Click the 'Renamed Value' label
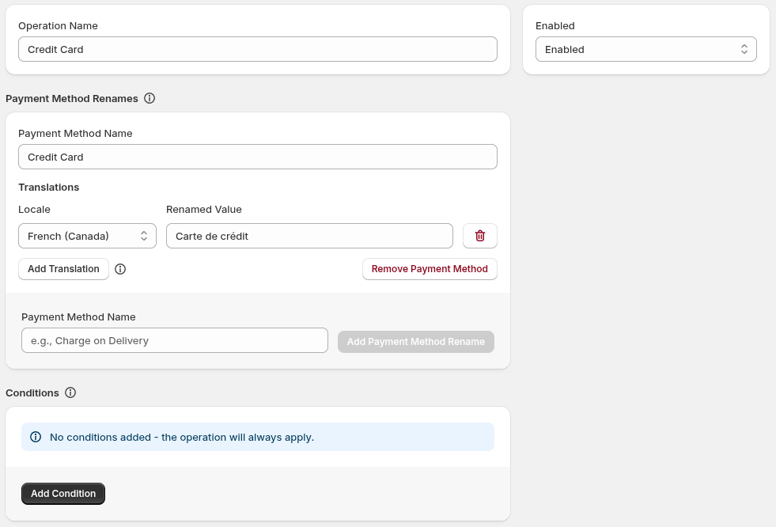The height and width of the screenshot is (527, 776). (204, 210)
